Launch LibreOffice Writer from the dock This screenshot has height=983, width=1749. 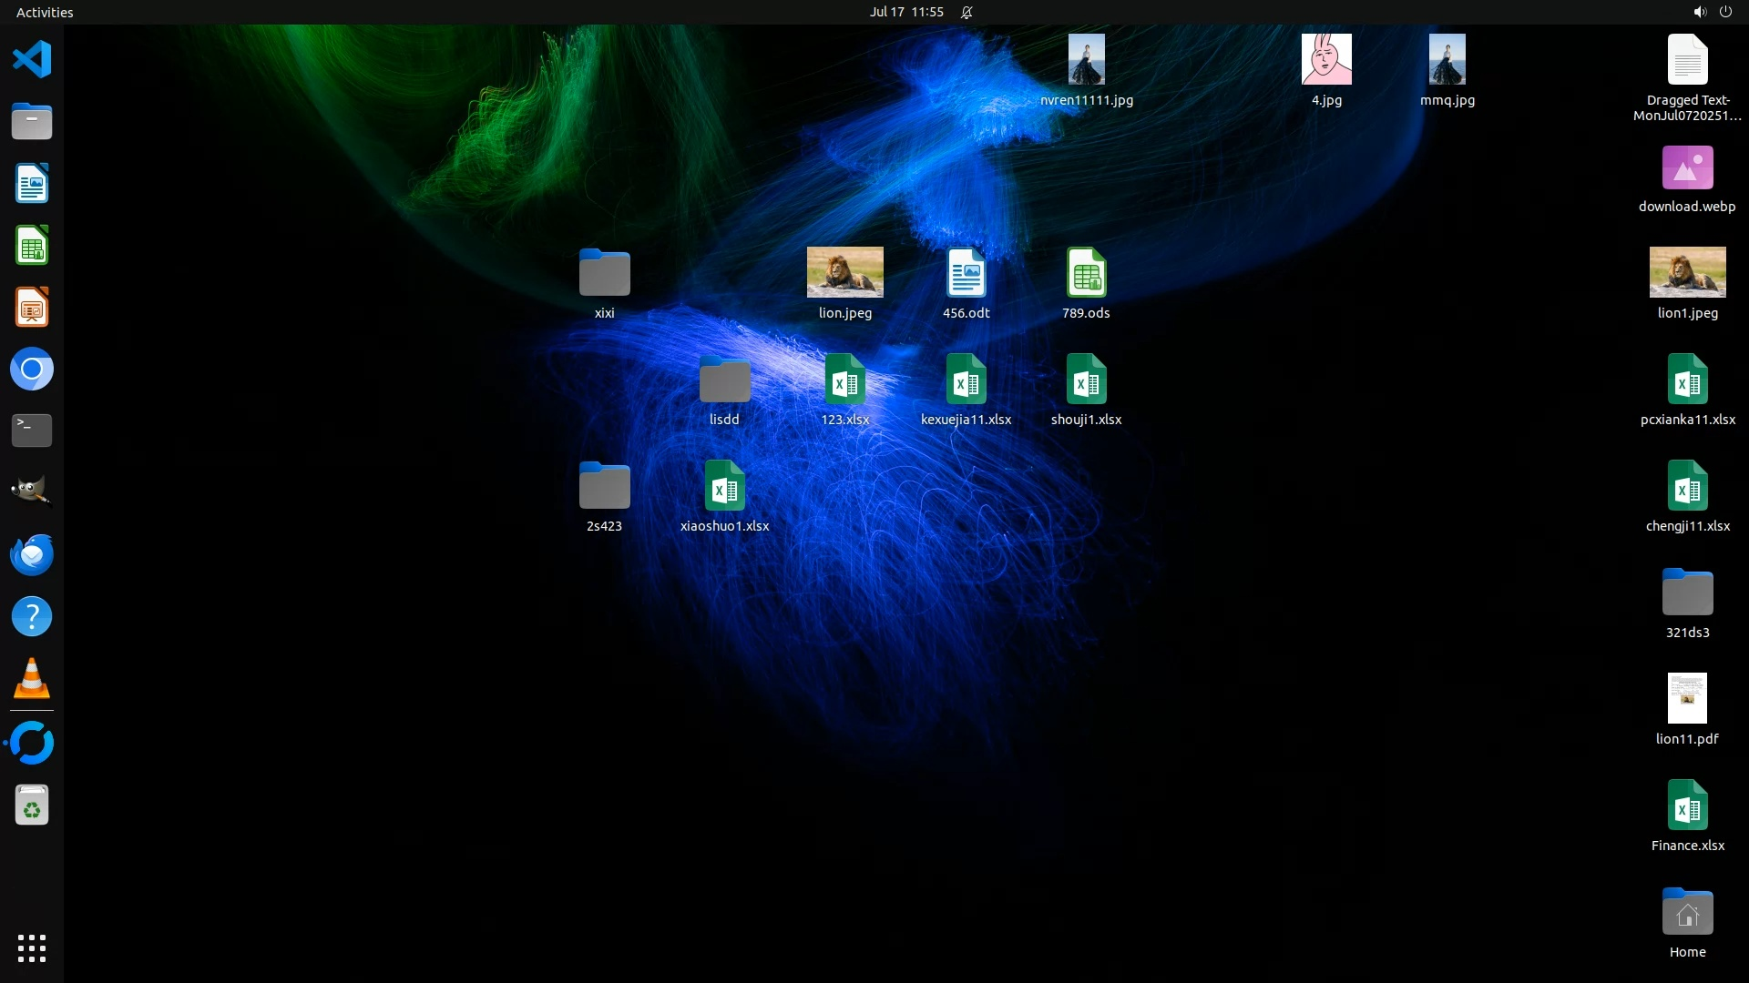[x=32, y=184]
